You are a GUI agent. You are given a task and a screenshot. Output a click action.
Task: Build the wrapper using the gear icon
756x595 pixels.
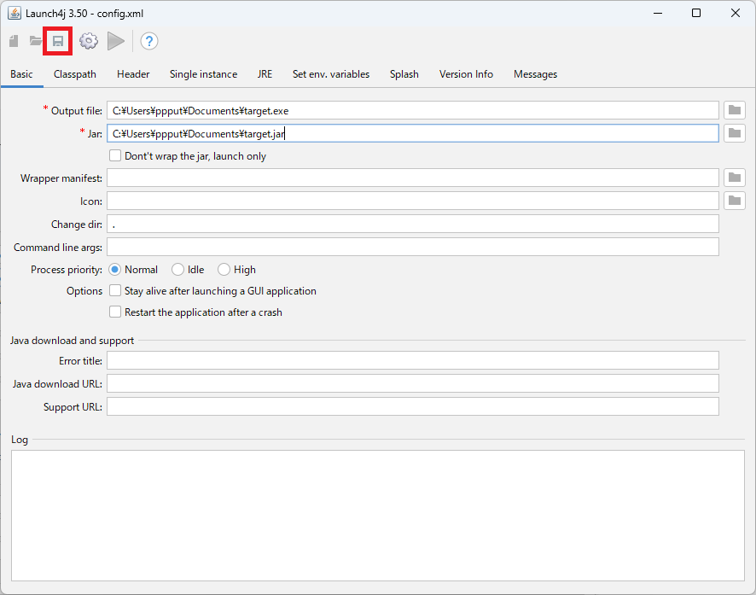89,40
